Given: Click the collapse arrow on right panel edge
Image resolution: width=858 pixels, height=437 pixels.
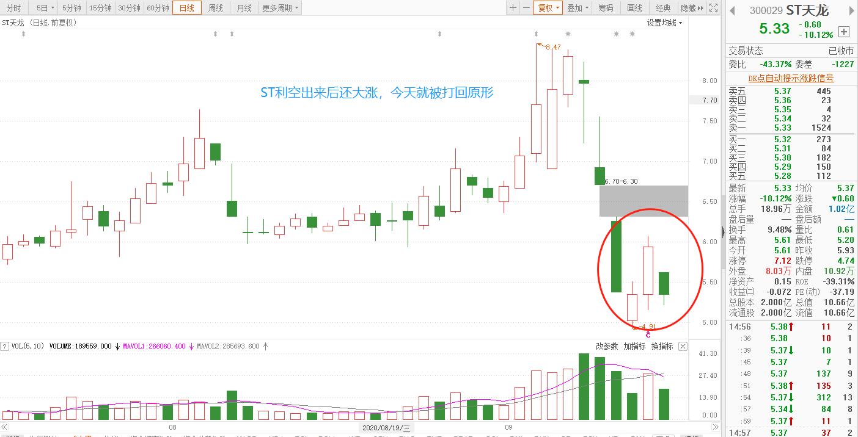Looking at the screenshot, I should coord(724,232).
